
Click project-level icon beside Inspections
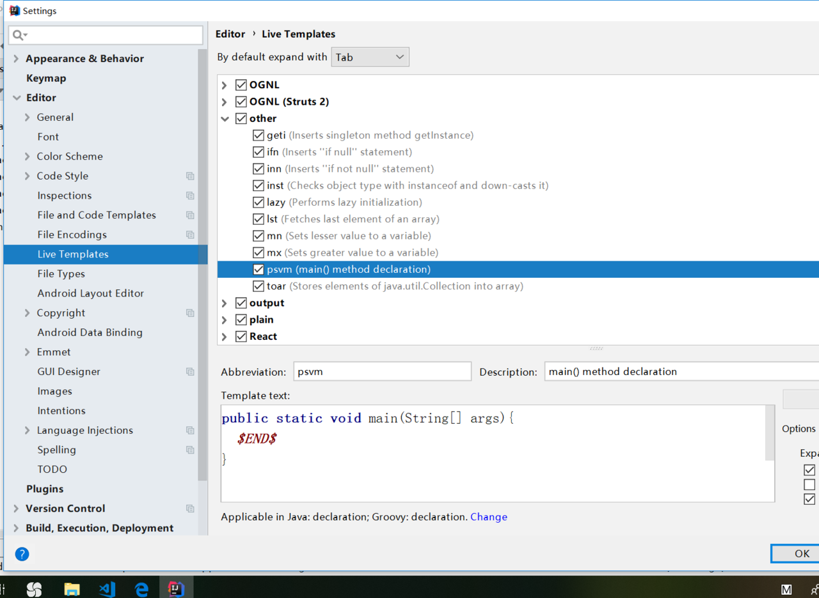[190, 195]
